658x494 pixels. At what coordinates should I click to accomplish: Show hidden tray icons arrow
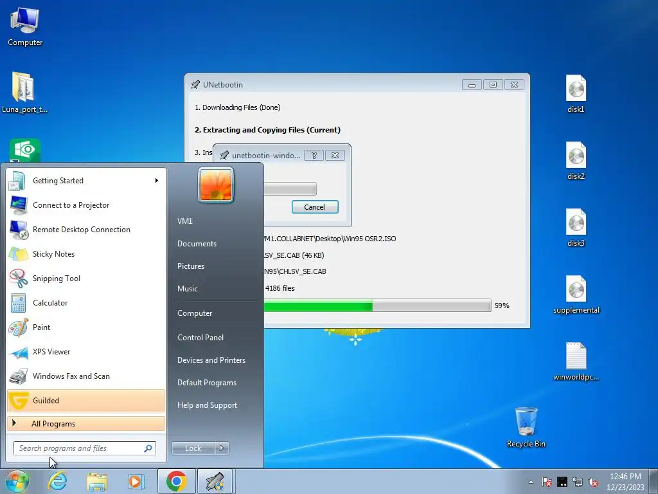(x=531, y=482)
